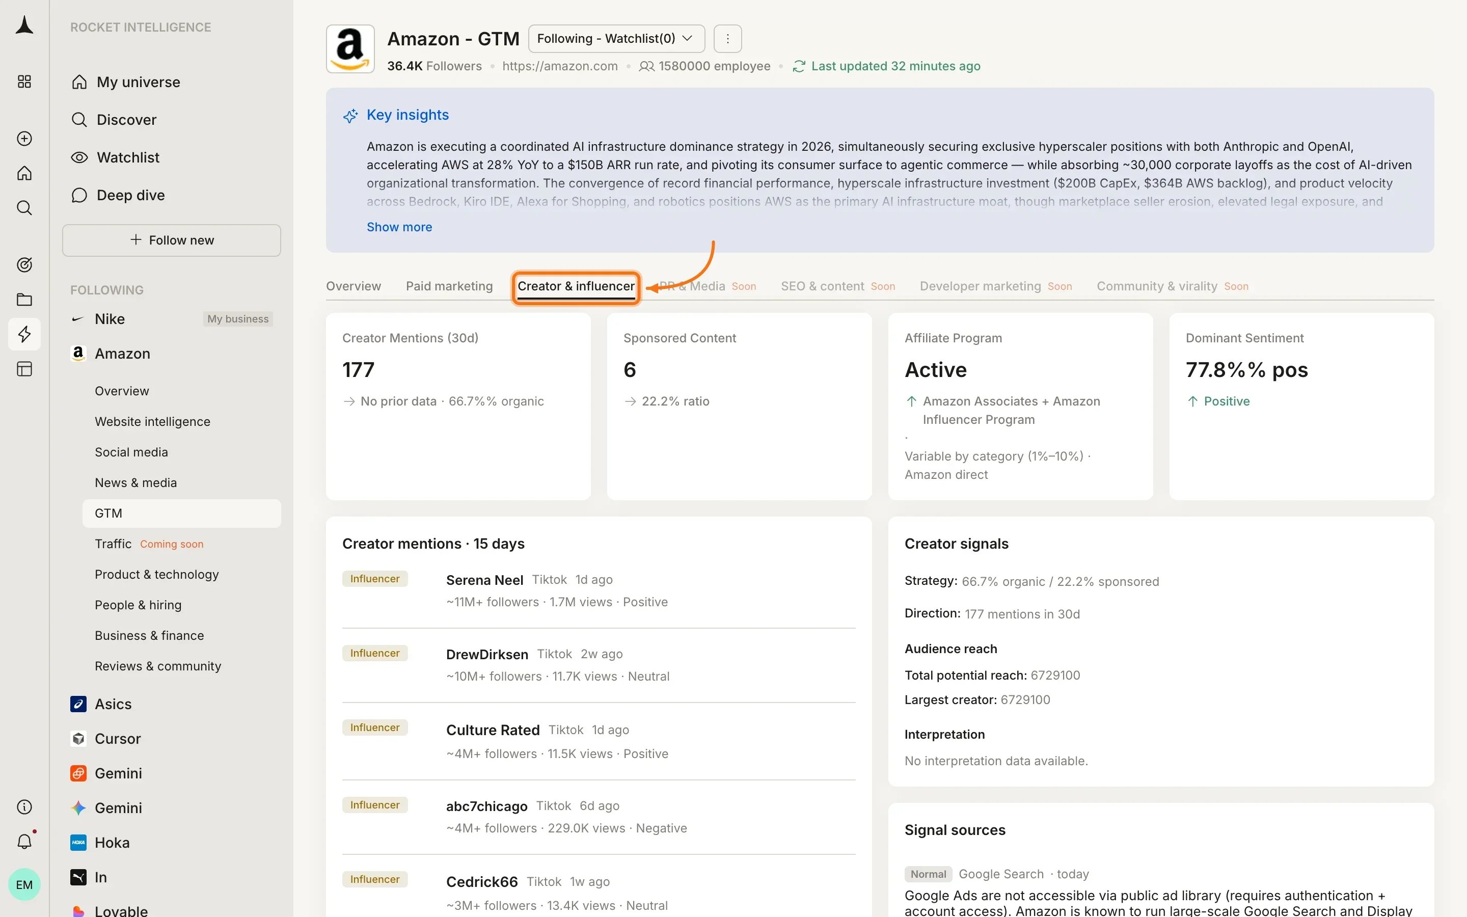This screenshot has width=1467, height=917.
Task: Select the Creator & influencer tab
Action: coord(576,286)
